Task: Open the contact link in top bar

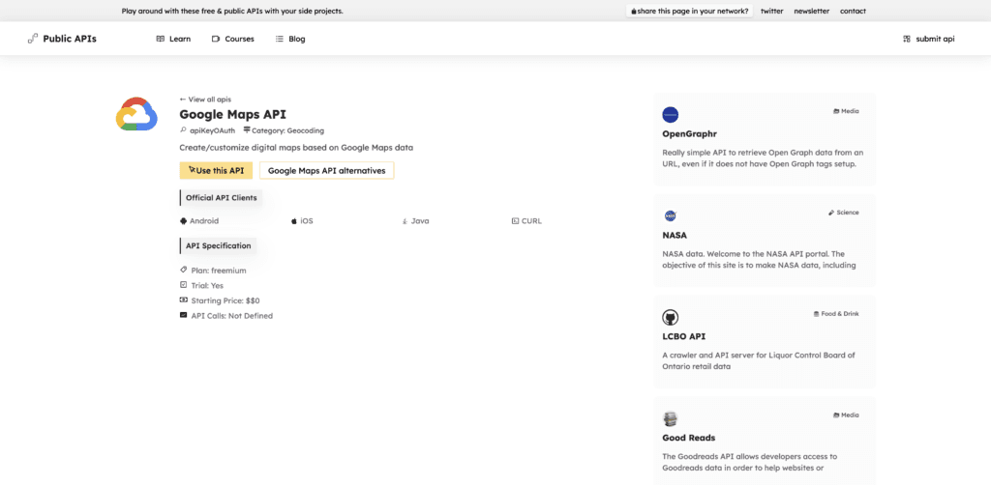Action: (853, 11)
